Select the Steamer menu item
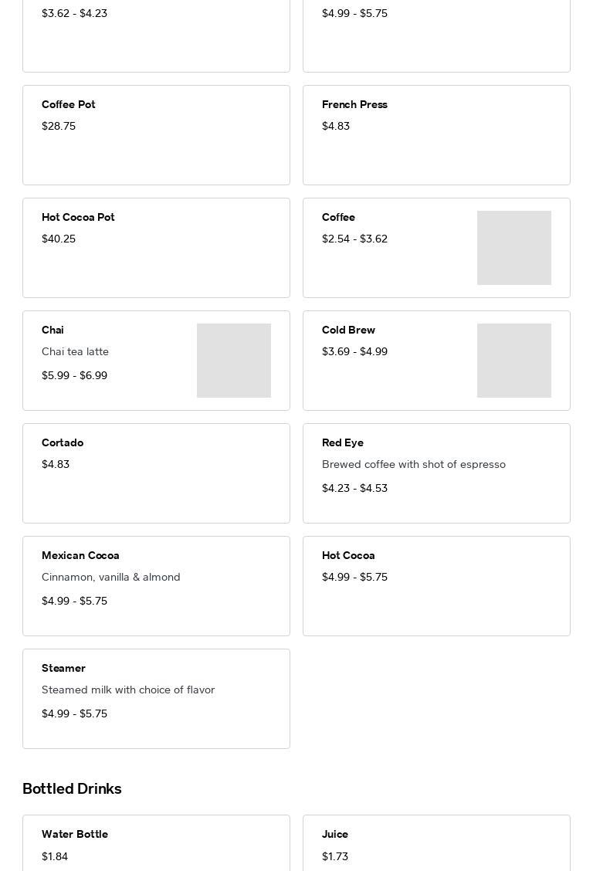Screen dimensions: 593x871 point(156,699)
